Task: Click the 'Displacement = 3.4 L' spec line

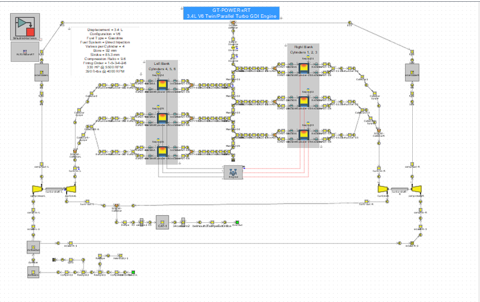Action: tap(104, 29)
